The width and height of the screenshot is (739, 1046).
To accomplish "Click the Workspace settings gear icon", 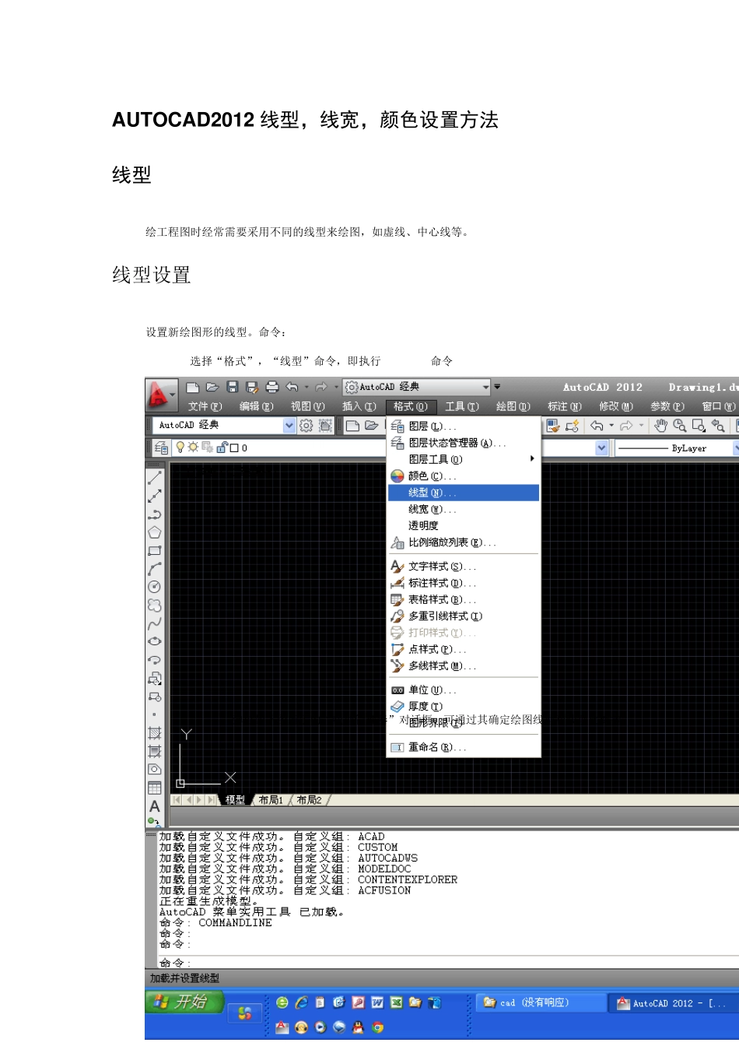I will (306, 426).
